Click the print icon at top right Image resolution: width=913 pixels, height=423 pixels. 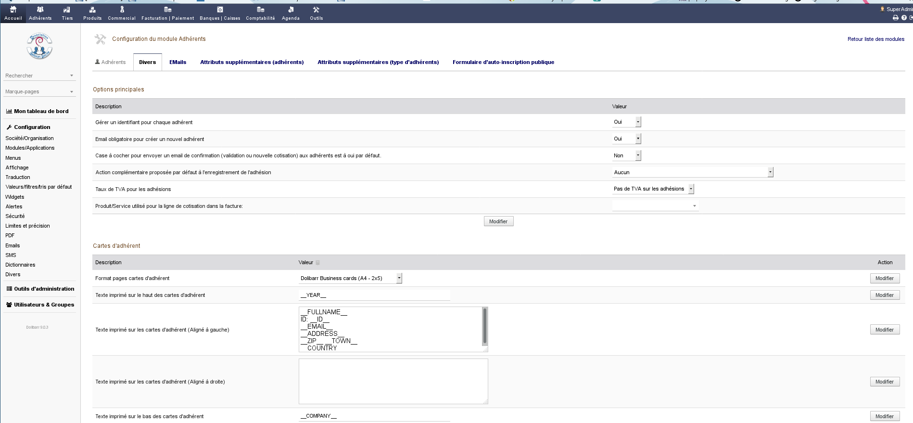click(895, 18)
